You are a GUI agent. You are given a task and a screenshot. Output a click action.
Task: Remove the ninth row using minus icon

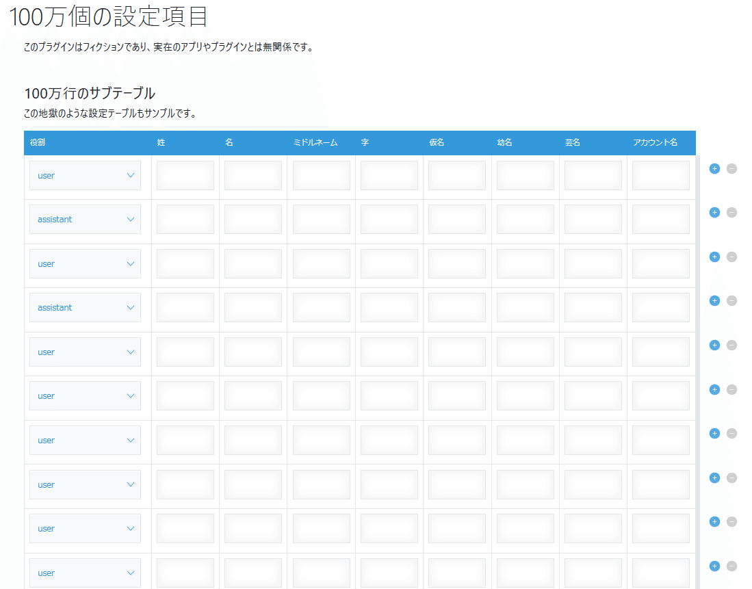(x=731, y=522)
